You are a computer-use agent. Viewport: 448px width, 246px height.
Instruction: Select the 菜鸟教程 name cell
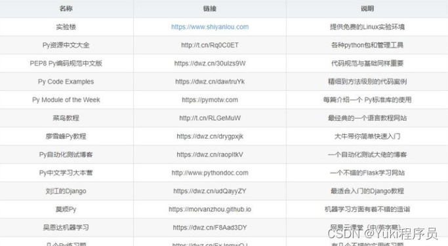pos(66,118)
